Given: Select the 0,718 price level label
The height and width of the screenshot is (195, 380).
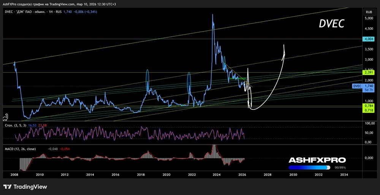Looking at the screenshot, I should [369, 110].
